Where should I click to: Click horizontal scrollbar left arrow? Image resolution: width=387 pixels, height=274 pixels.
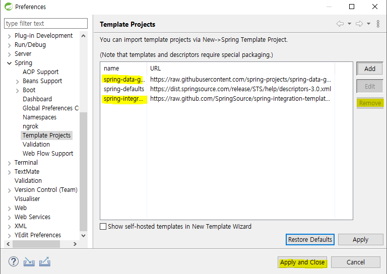pos(8,244)
